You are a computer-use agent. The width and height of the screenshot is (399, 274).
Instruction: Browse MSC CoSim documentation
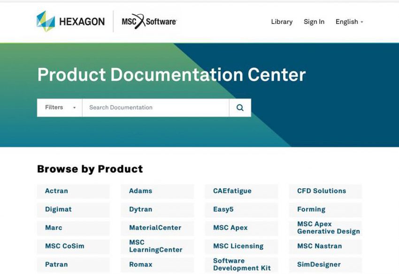tap(73, 246)
